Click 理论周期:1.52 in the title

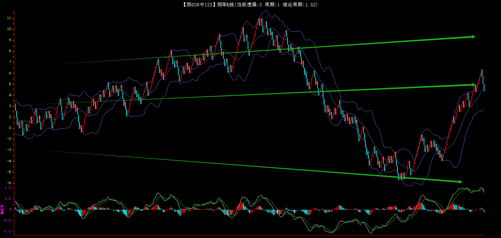[x=300, y=5]
